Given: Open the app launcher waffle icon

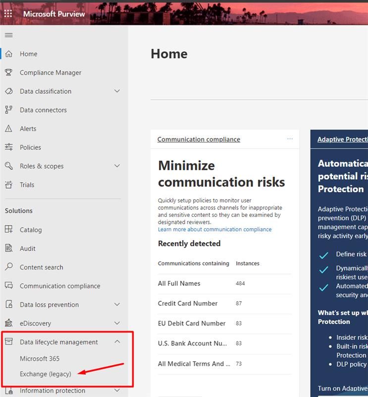Looking at the screenshot, I should pos(8,13).
